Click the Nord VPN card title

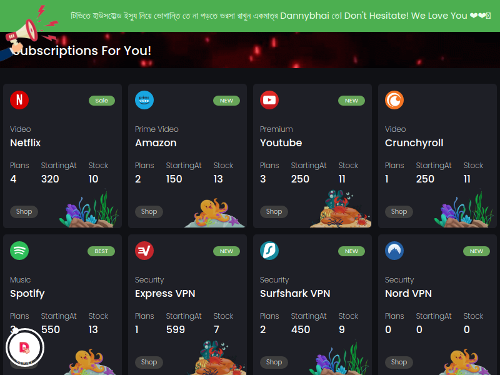(x=408, y=293)
